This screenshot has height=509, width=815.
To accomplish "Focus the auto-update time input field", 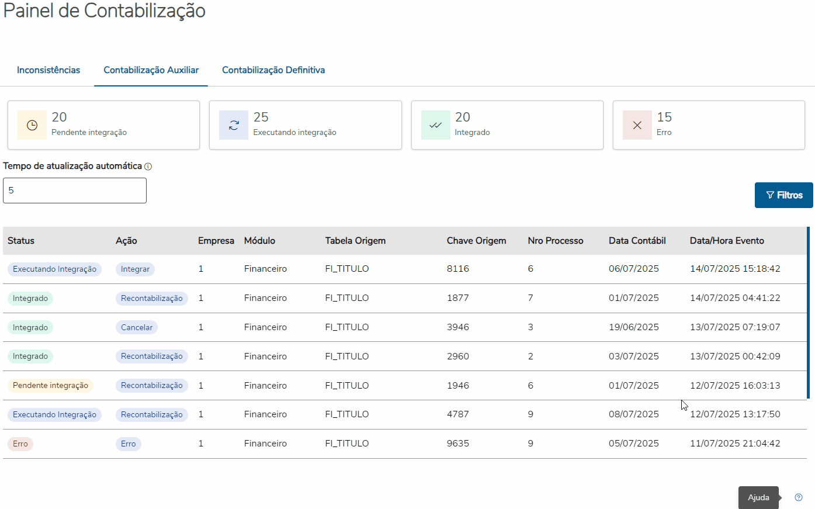I will click(x=75, y=191).
